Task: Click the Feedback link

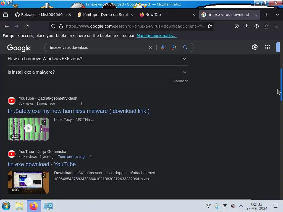Action: pyautogui.click(x=180, y=81)
